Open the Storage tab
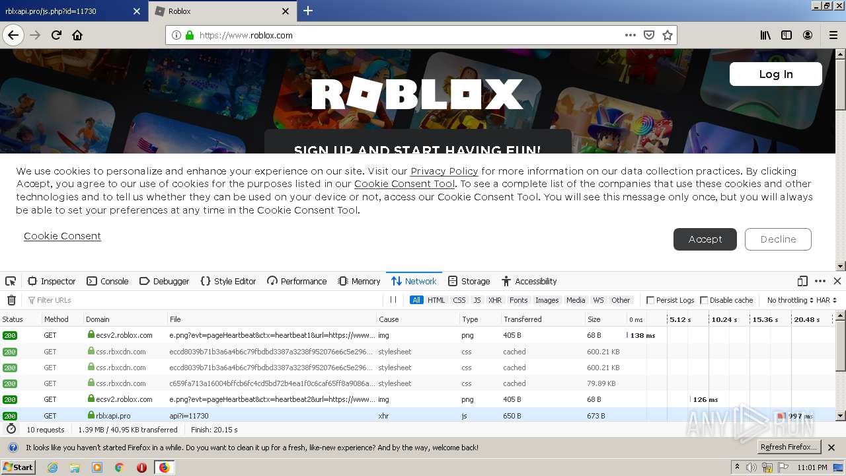The image size is (846, 476). click(469, 281)
